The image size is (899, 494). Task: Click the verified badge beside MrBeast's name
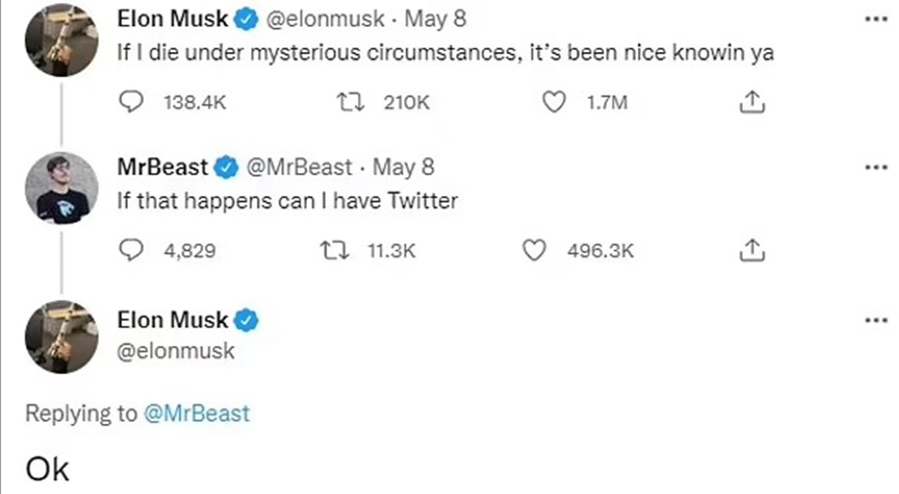point(226,167)
